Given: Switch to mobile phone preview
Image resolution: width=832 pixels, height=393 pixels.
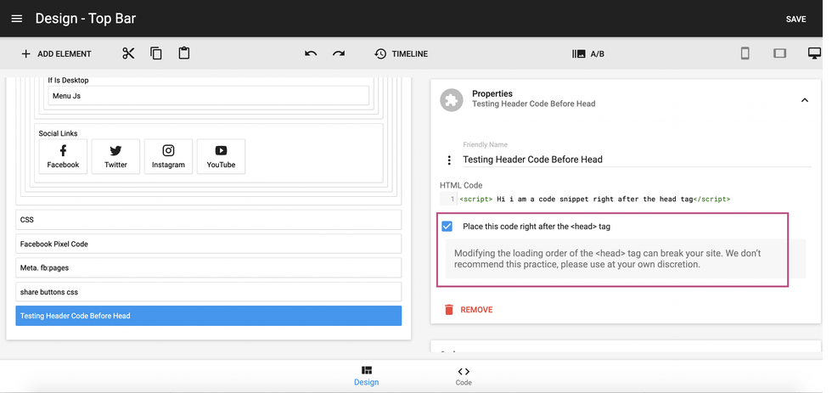Looking at the screenshot, I should tap(745, 53).
